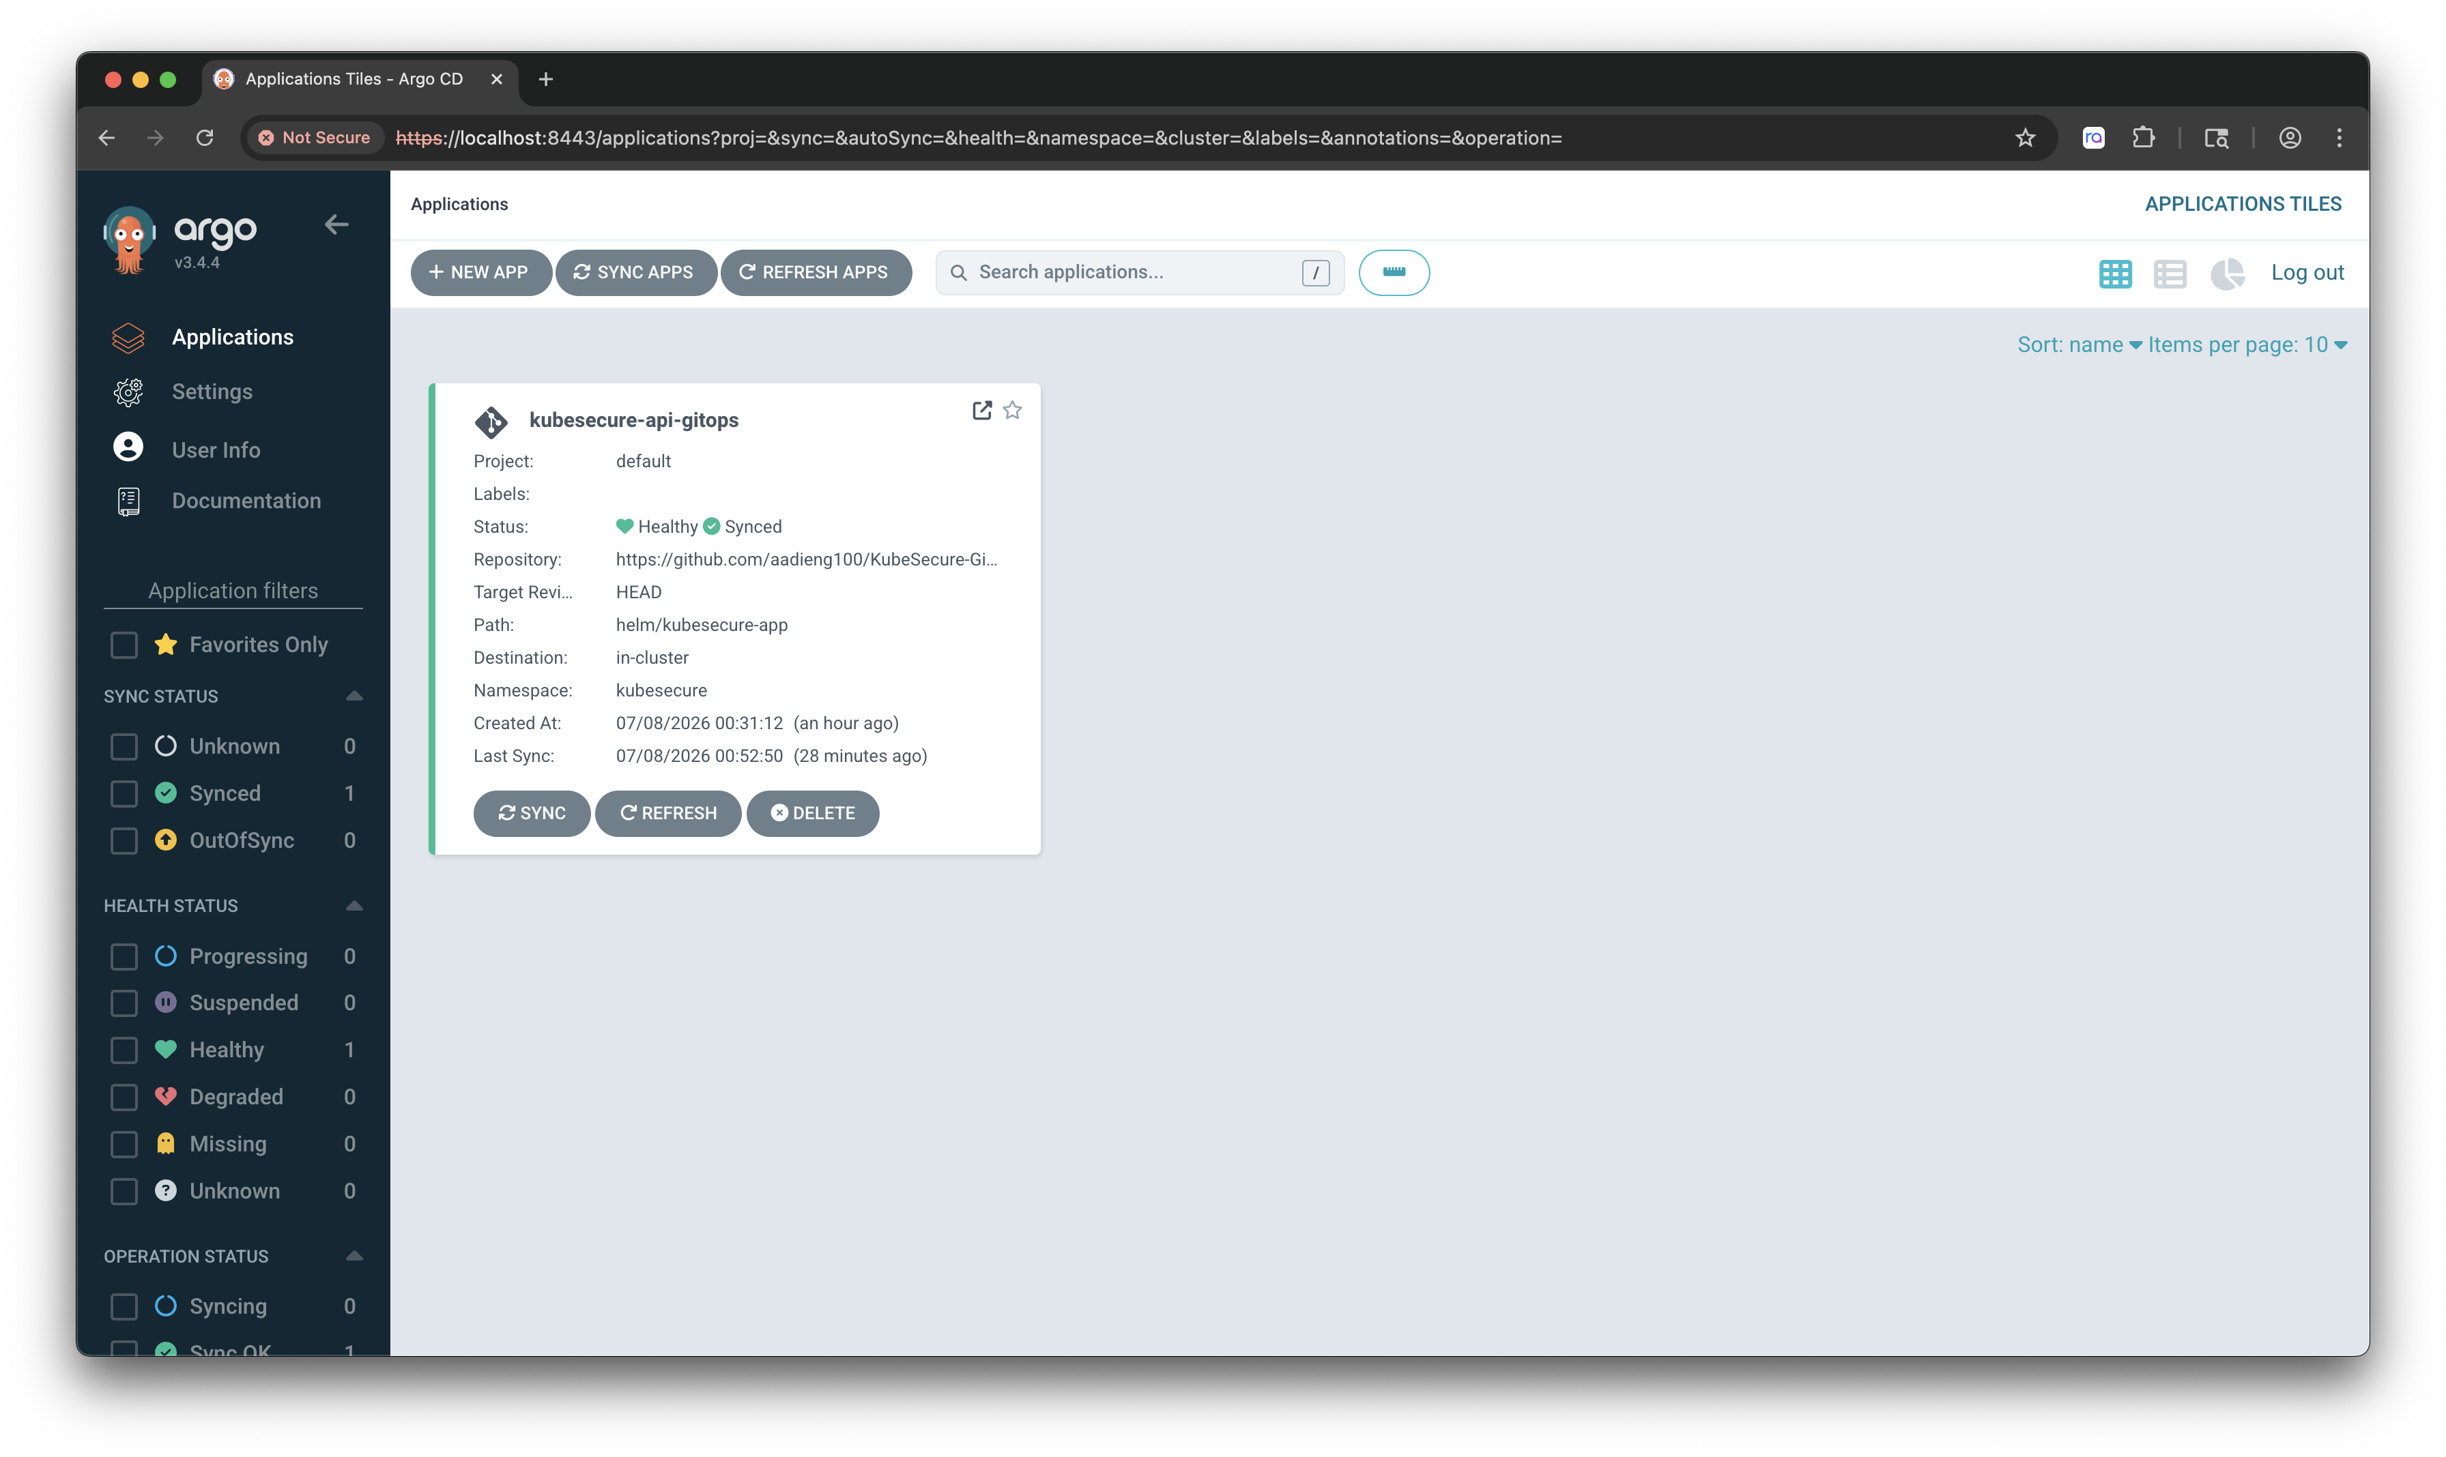Click the Not Secure site warning badge

click(x=315, y=138)
